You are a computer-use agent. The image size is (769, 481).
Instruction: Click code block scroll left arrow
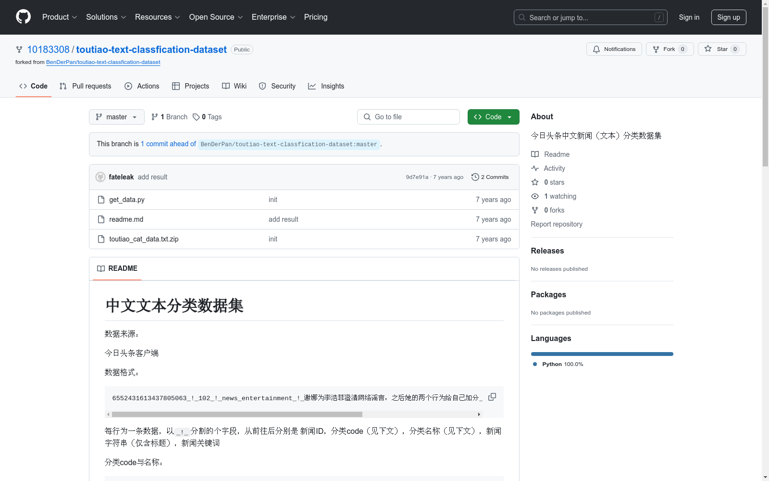[108, 414]
